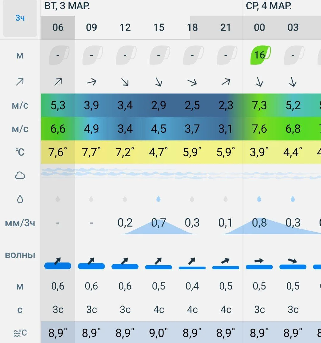The width and height of the screenshot is (321, 343).
Task: Select the green wind rating badge 16
Action: click(x=259, y=55)
